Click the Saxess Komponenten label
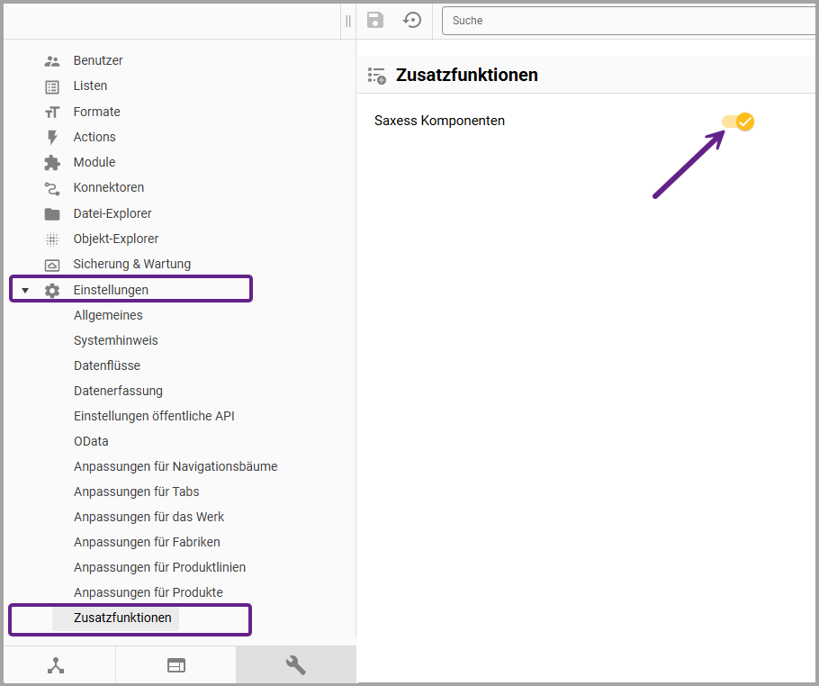Viewport: 819px width, 686px height. point(439,121)
